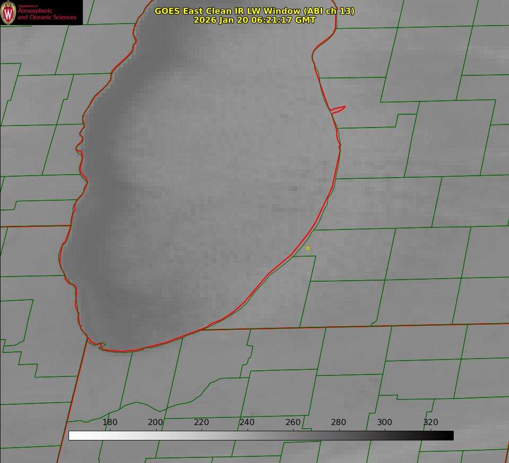
Task: Click the '260' colorbar label
Action: [293, 422]
